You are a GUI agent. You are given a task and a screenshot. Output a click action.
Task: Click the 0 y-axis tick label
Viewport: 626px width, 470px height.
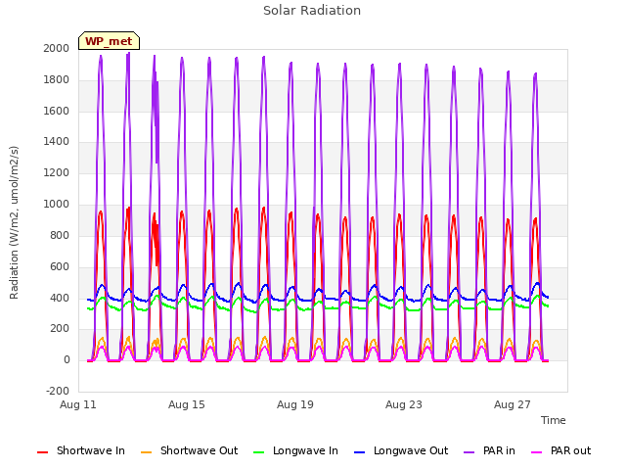tap(67, 359)
